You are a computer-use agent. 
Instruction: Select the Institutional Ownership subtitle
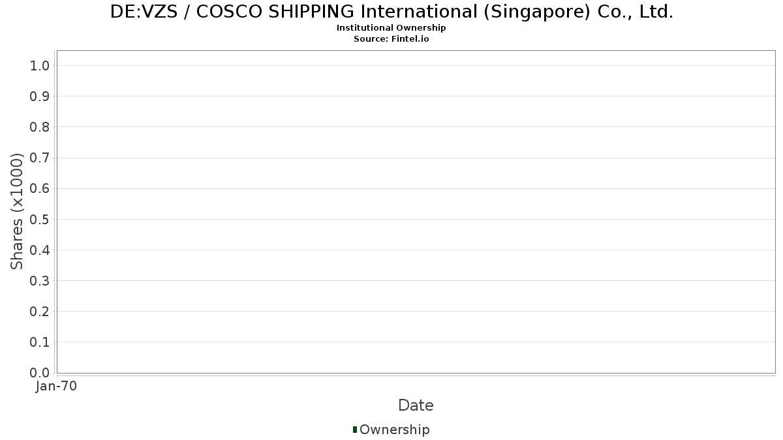pyautogui.click(x=391, y=28)
